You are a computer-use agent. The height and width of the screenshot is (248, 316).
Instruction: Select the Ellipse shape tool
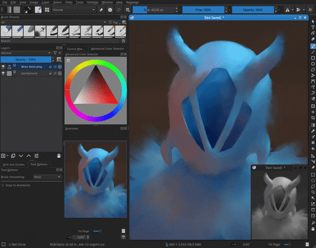[x=313, y=64]
